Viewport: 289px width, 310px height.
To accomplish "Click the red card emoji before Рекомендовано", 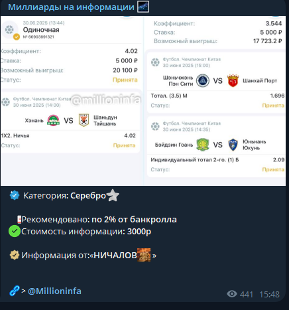I will pyautogui.click(x=19, y=219).
